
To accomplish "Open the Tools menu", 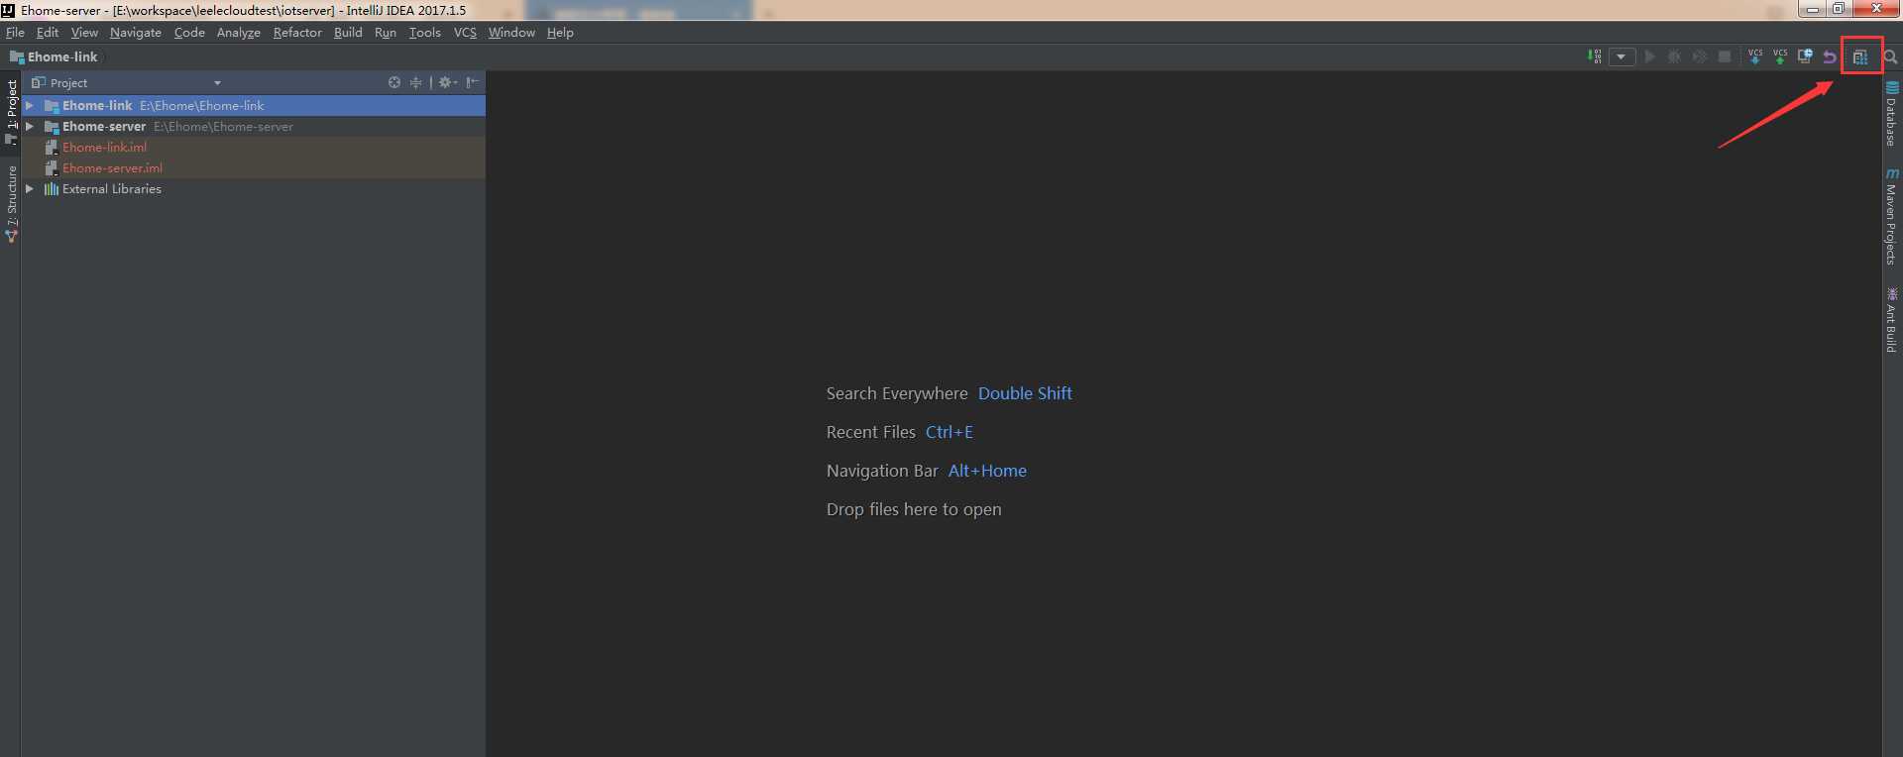I will 425,32.
